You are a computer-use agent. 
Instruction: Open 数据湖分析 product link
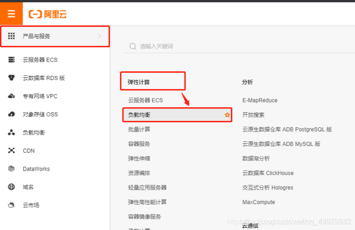pos(256,159)
